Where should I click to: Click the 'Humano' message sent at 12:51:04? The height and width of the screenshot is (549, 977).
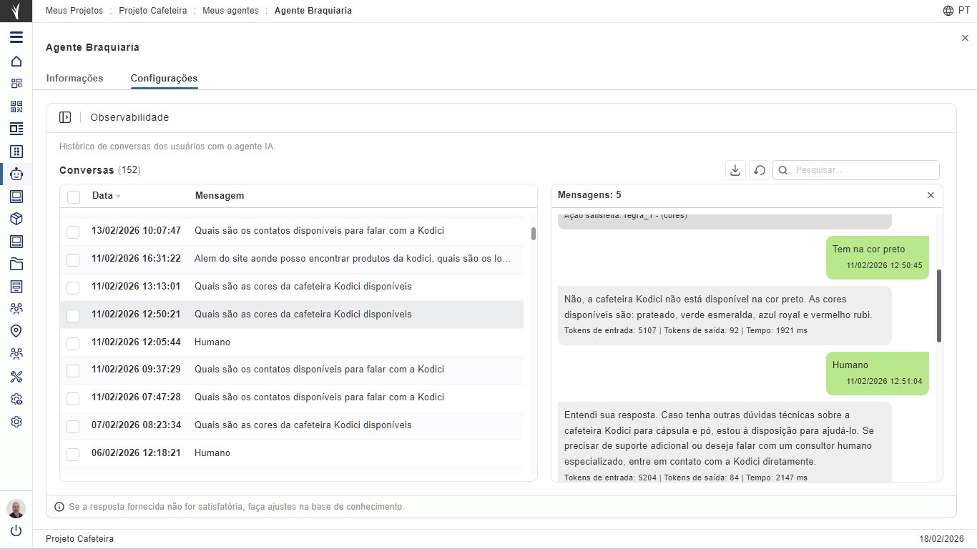click(878, 373)
